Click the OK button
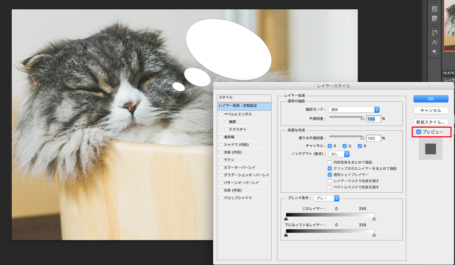Screen dimensions: 455x265 [431, 99]
